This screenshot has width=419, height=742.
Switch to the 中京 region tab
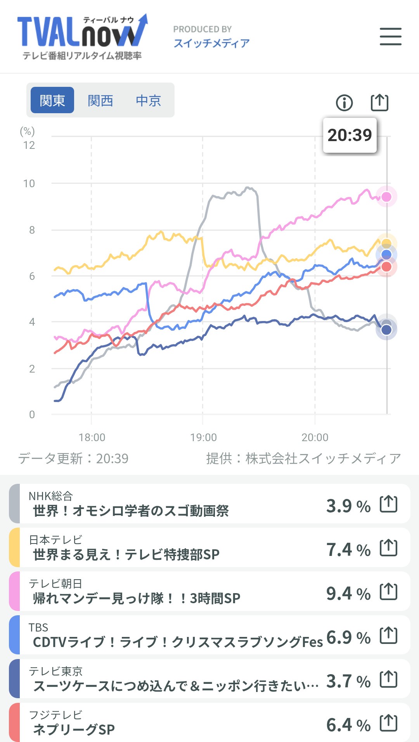click(148, 100)
